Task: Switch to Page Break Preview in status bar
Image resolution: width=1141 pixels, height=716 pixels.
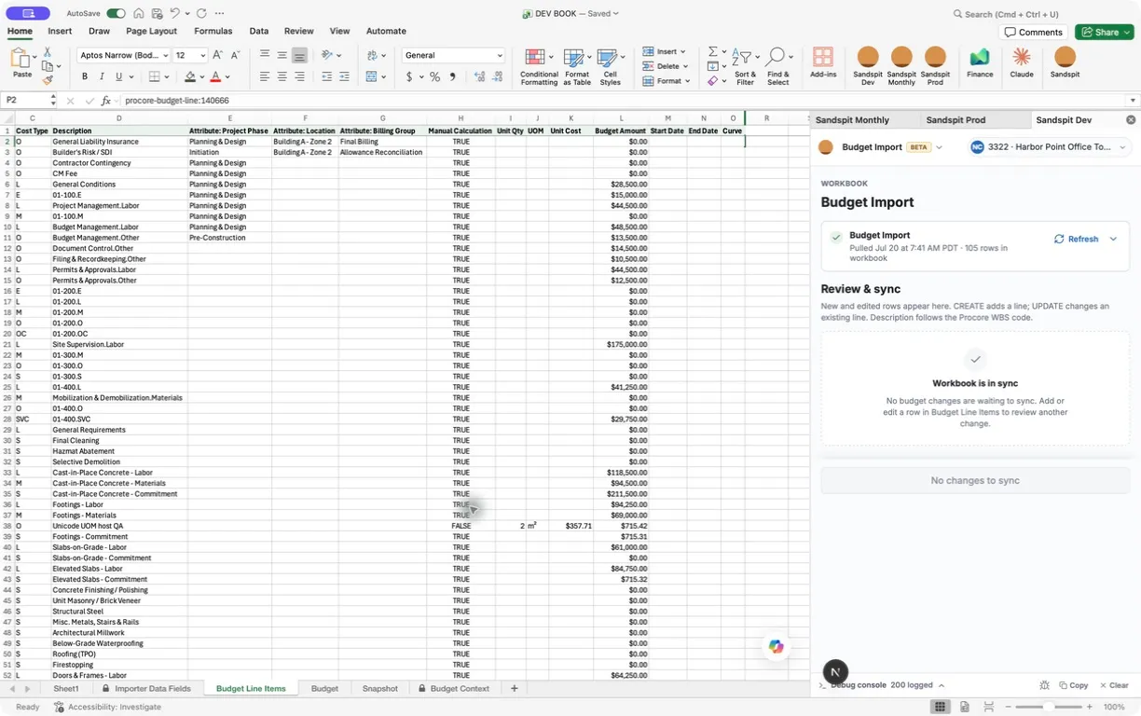Action: [x=989, y=708]
